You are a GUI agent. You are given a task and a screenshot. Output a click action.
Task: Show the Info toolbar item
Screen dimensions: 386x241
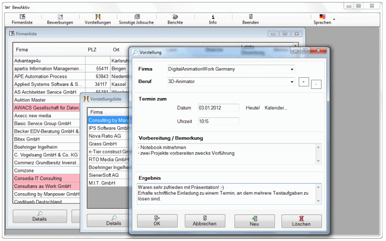click(x=213, y=19)
